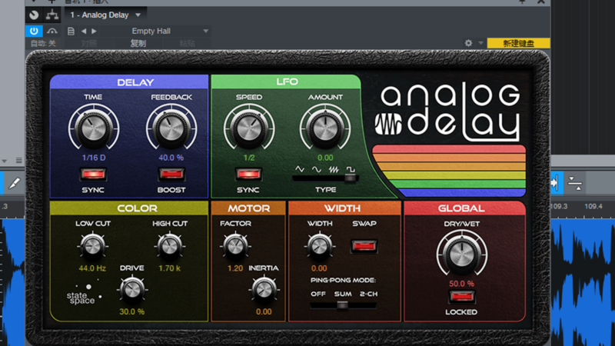Select the triangle LFO waveform icon
Viewport: 615px width, 346px height.
point(300,168)
